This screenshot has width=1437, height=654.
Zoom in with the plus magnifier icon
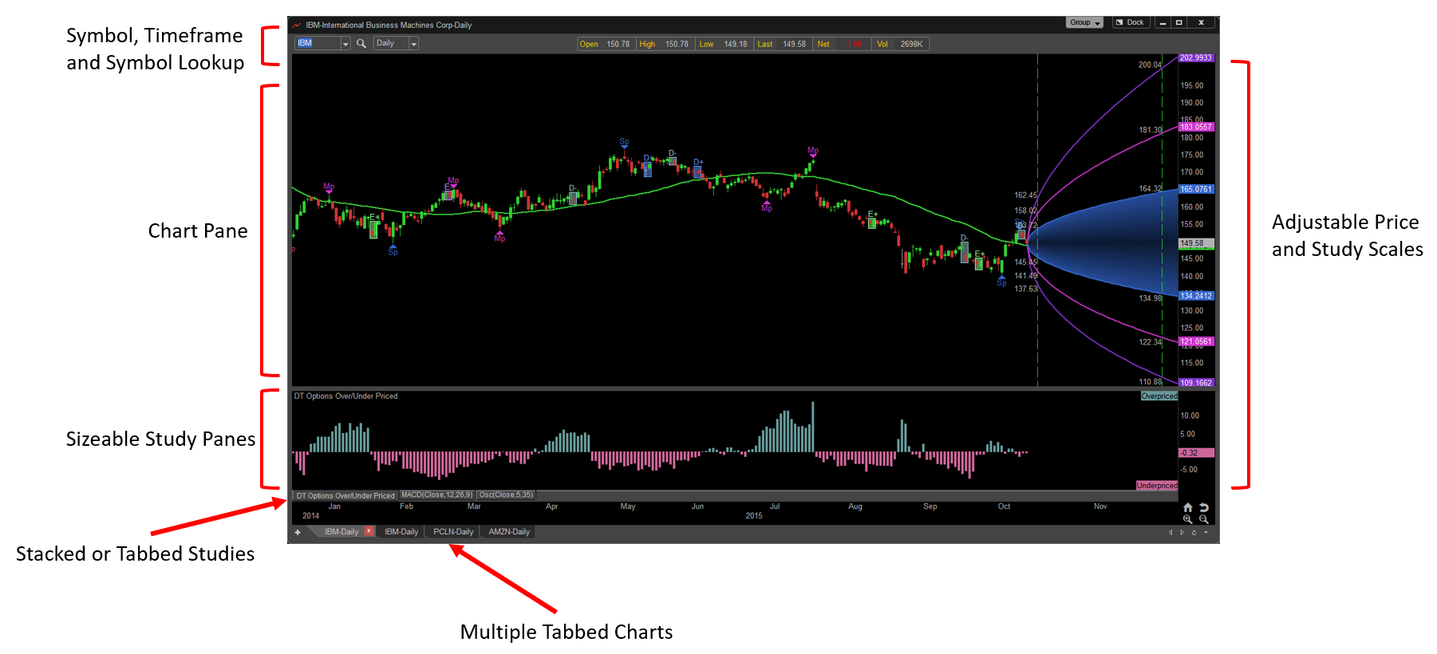click(1187, 519)
